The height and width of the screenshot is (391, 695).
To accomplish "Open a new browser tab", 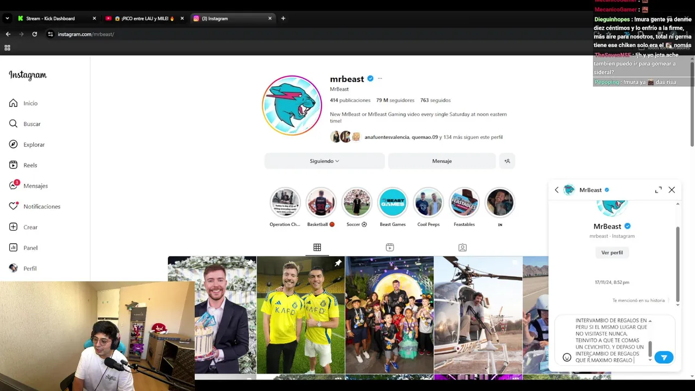I will coord(283,18).
